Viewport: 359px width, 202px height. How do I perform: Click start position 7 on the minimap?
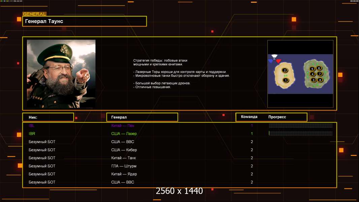click(x=320, y=74)
